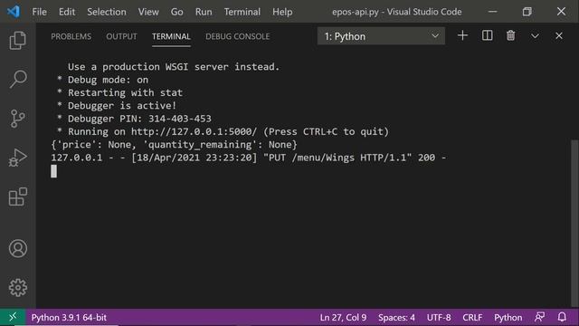Screen dimensions: 579x326
Task: Open the Run and Debug view
Action: [18, 158]
